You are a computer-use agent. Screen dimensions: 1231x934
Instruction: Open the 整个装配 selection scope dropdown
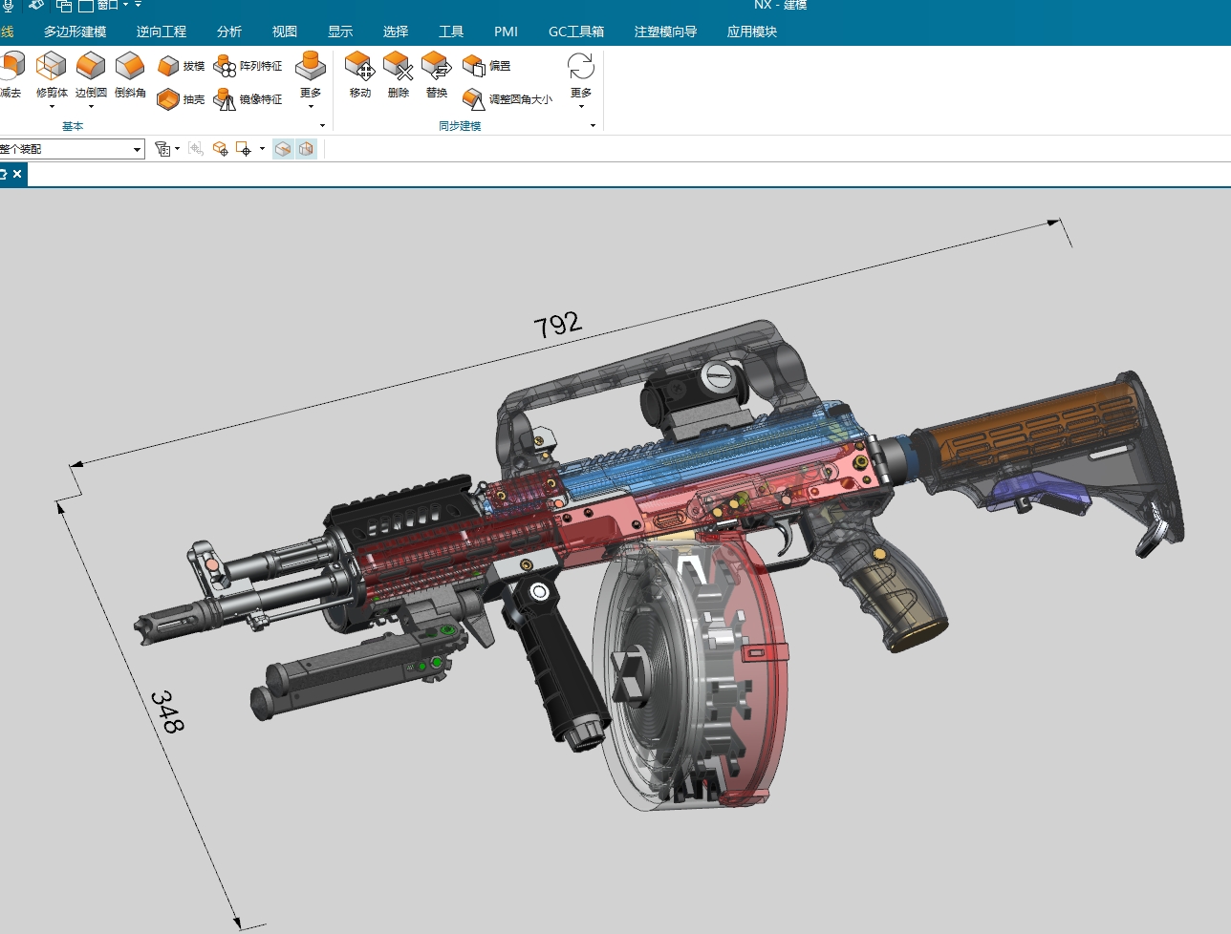point(138,149)
